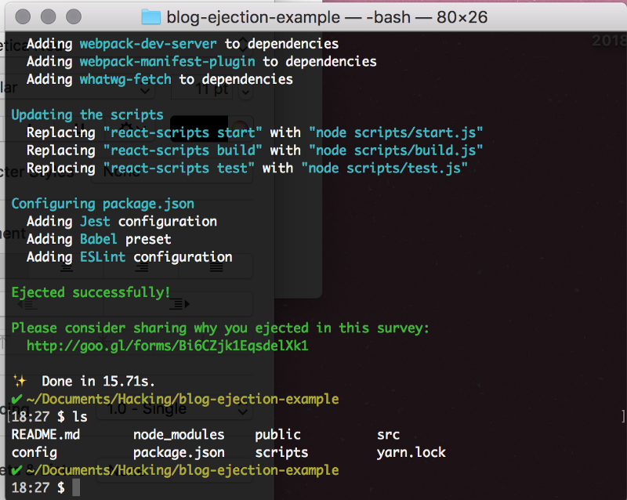Image resolution: width=627 pixels, height=500 pixels.
Task: Click the "node scripts/start.js" text
Action: 396,132
